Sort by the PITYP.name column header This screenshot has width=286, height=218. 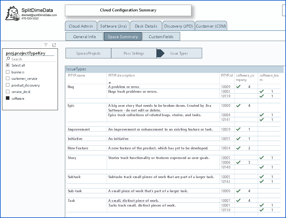[x=76, y=75]
